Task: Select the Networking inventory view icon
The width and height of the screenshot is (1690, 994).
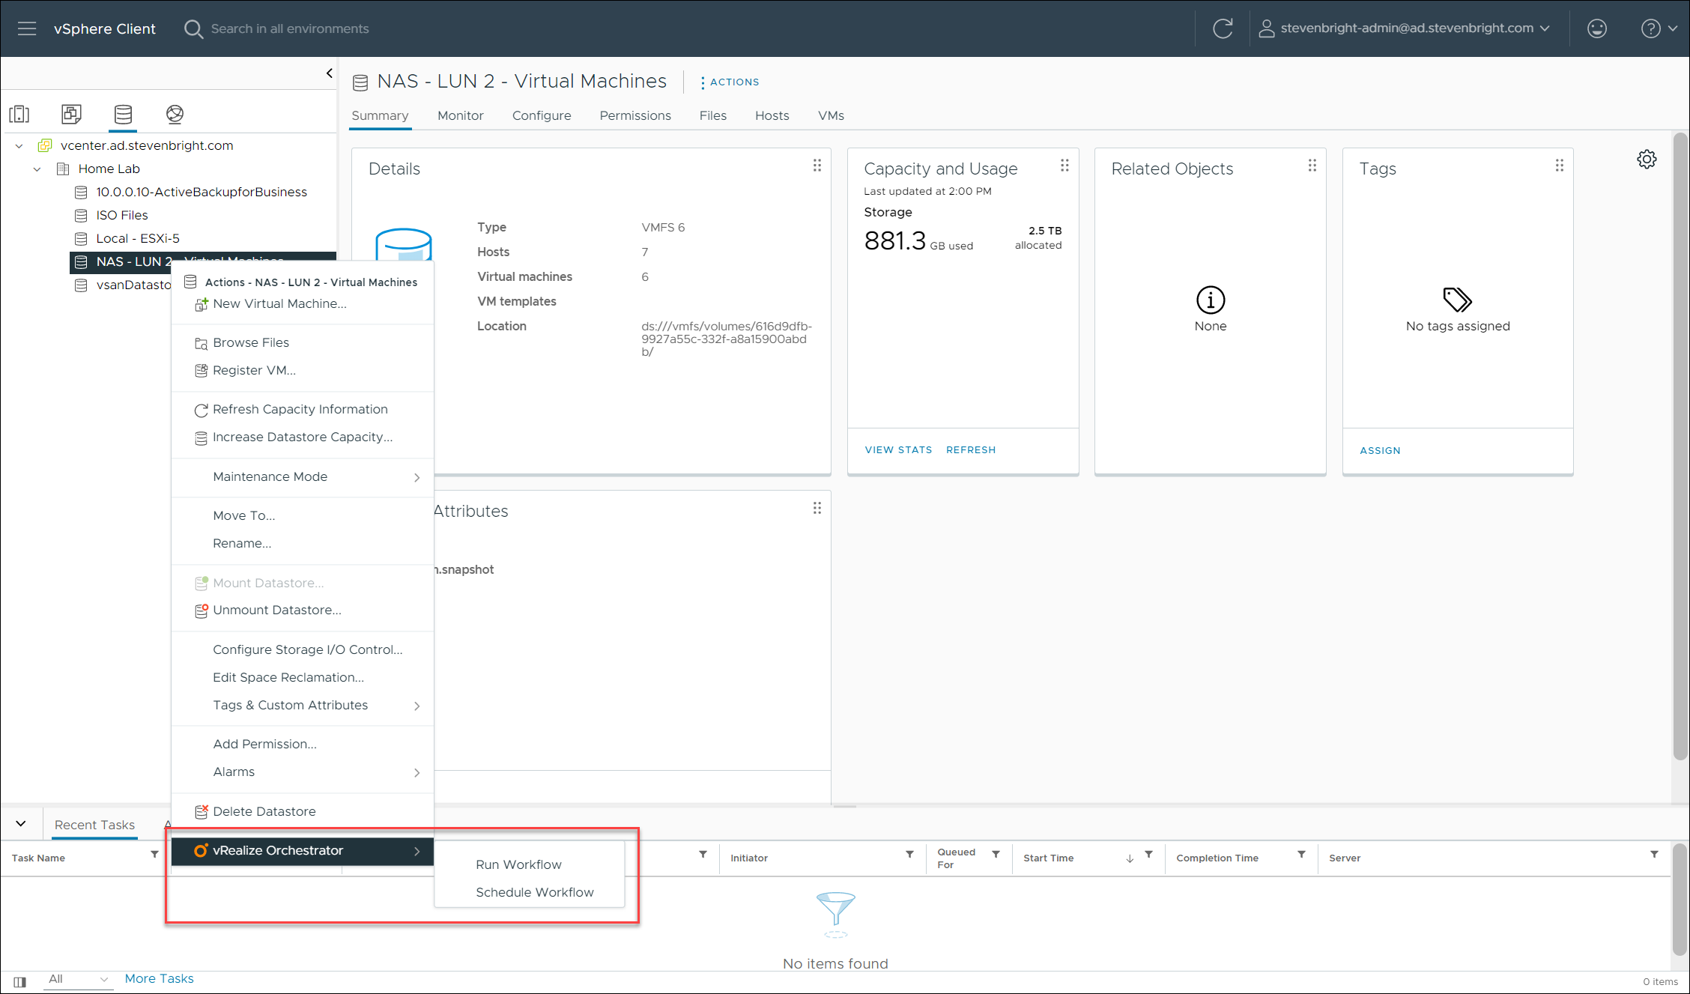Action: pos(175,114)
